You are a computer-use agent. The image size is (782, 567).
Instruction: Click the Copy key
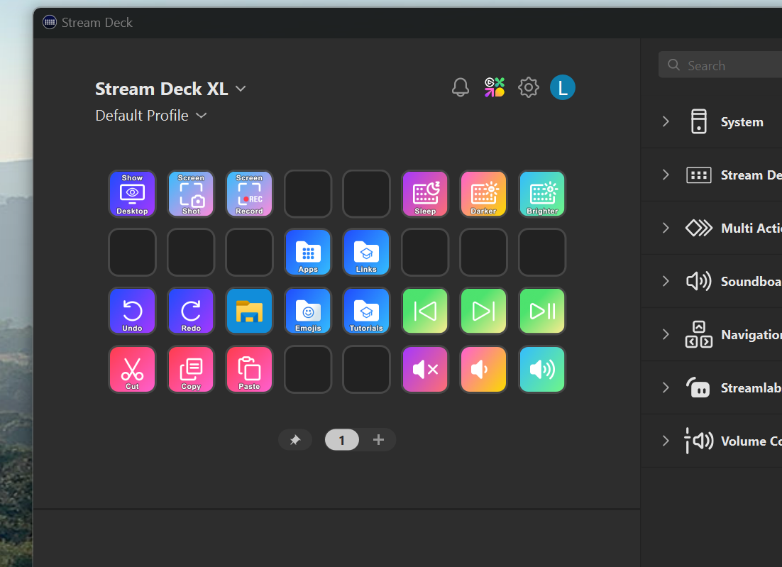(x=191, y=370)
